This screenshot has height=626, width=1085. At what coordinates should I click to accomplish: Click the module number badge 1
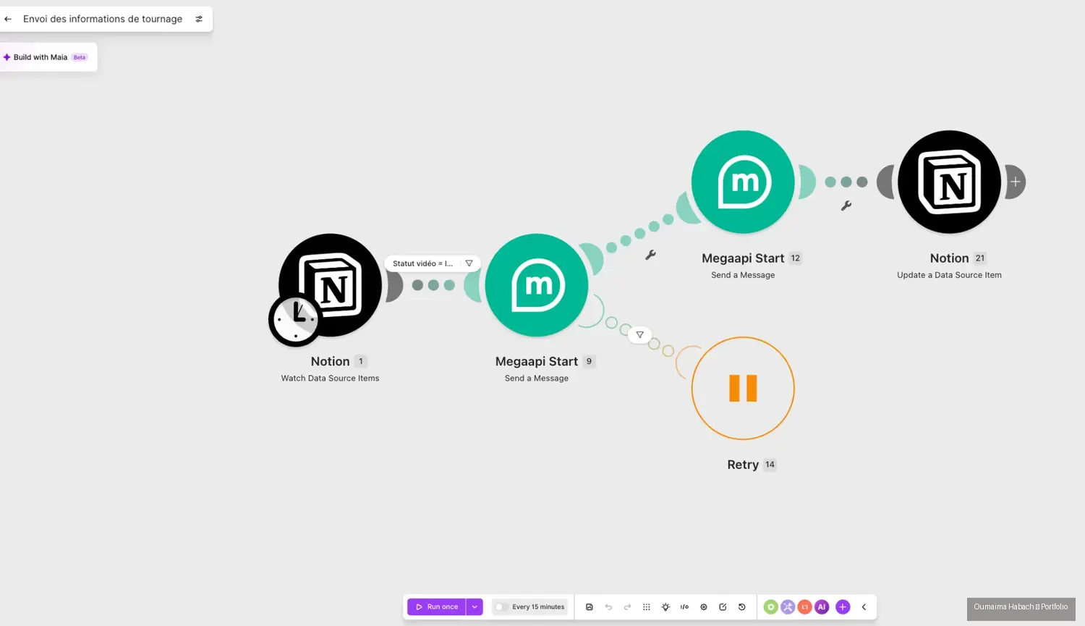(361, 361)
